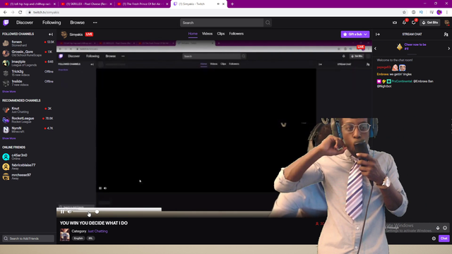This screenshot has height=254, width=452.
Task: Click Search to Add Friends field
Action: [28, 238]
